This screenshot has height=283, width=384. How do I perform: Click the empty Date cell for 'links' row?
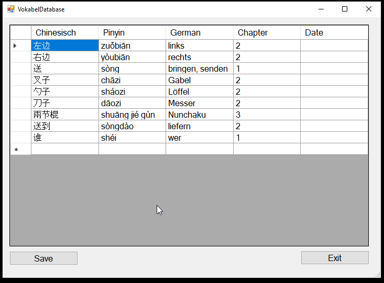pos(334,46)
